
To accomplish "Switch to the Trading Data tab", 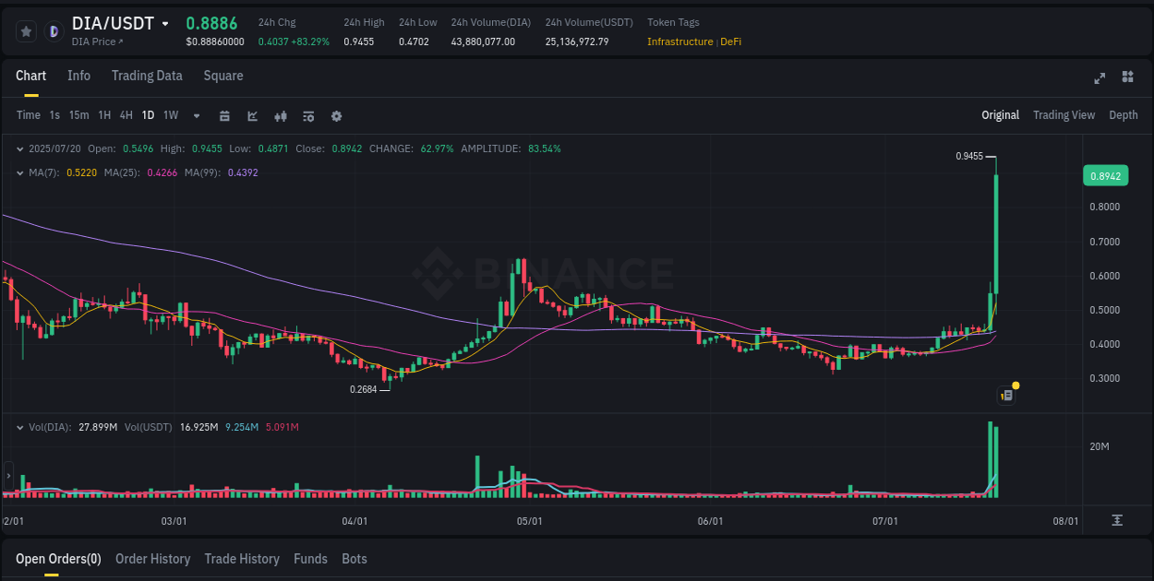I will (x=147, y=76).
